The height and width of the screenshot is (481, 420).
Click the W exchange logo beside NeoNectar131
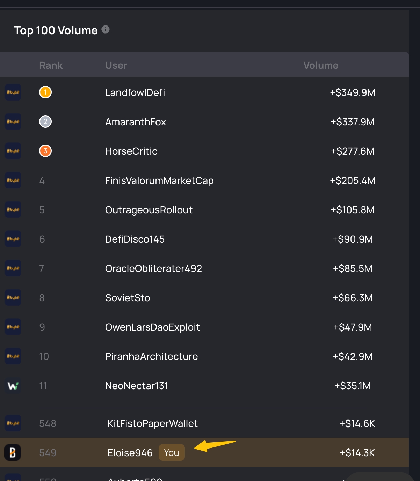(x=13, y=386)
